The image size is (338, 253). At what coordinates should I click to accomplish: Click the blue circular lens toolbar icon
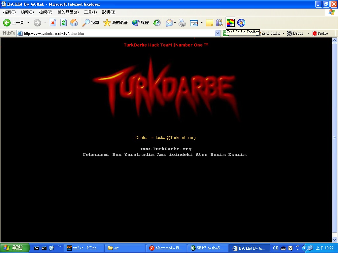pyautogui.click(x=241, y=23)
